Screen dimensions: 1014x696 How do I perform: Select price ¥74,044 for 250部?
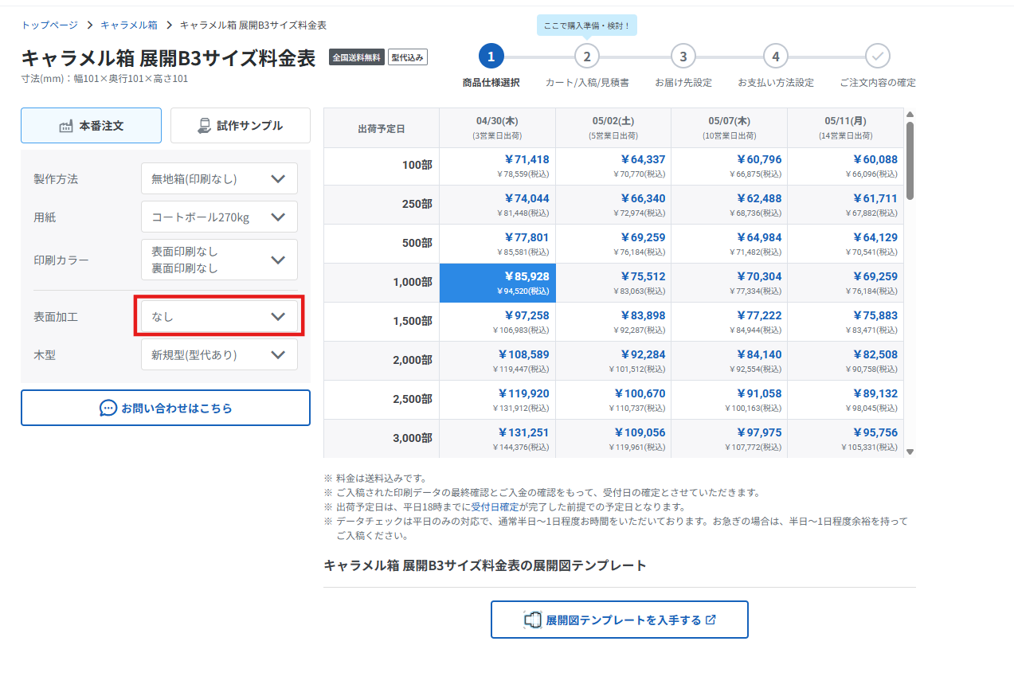coord(497,205)
